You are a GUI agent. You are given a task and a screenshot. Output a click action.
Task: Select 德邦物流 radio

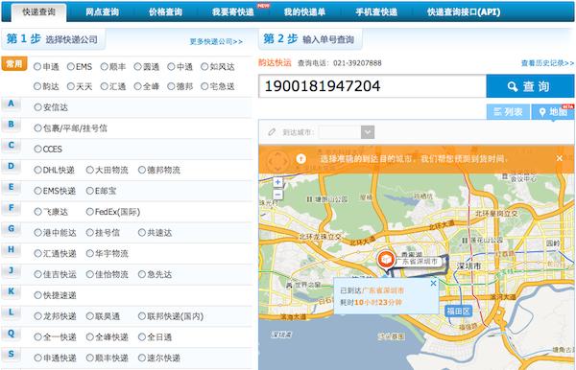point(142,171)
